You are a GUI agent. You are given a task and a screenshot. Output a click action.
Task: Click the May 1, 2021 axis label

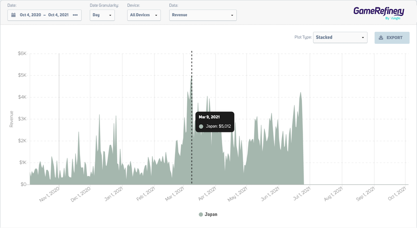point(238,194)
